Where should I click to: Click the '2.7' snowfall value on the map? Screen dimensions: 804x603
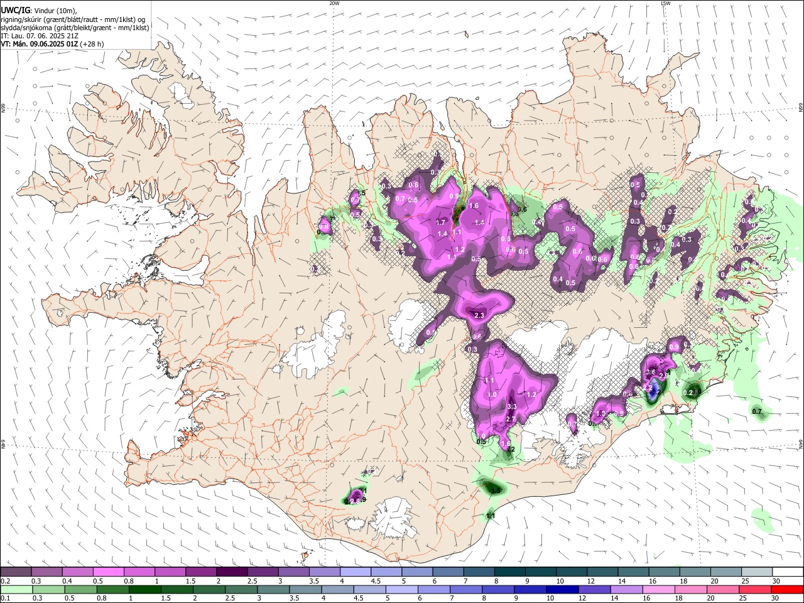(x=511, y=420)
